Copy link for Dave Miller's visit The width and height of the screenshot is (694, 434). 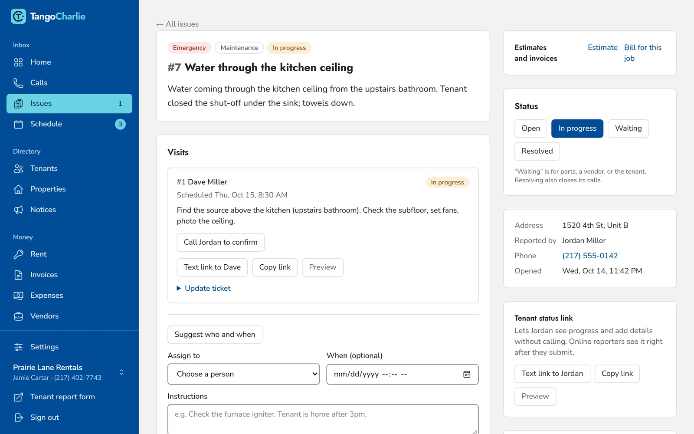tap(275, 267)
